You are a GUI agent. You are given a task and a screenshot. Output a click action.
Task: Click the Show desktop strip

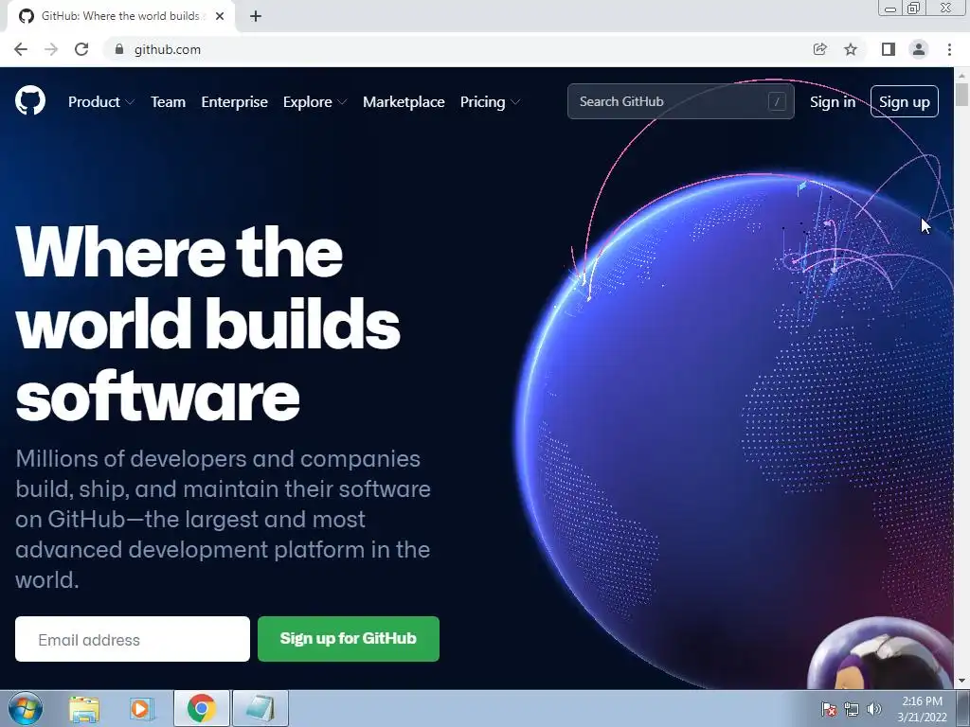963,708
